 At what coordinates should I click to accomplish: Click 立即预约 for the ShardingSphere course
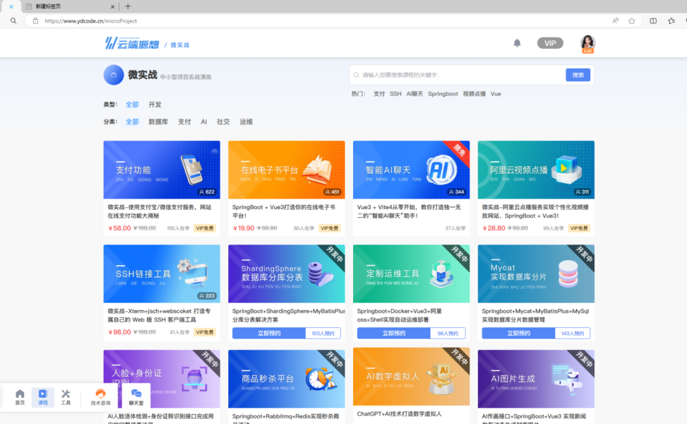tap(268, 333)
